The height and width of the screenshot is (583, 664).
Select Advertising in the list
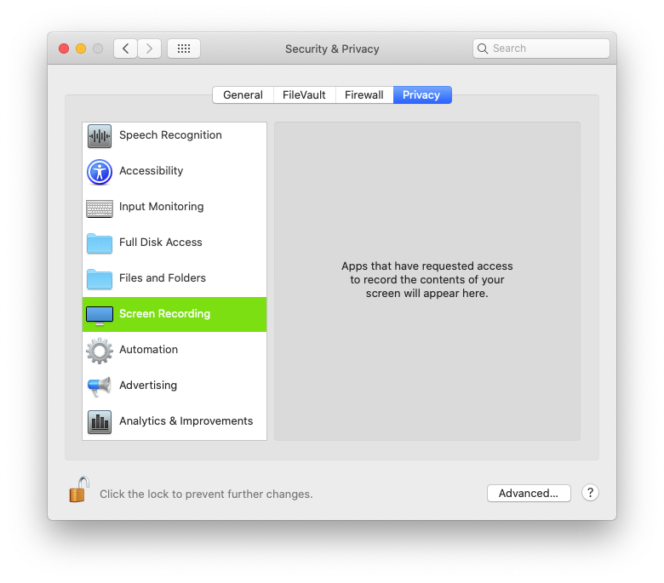(175, 386)
